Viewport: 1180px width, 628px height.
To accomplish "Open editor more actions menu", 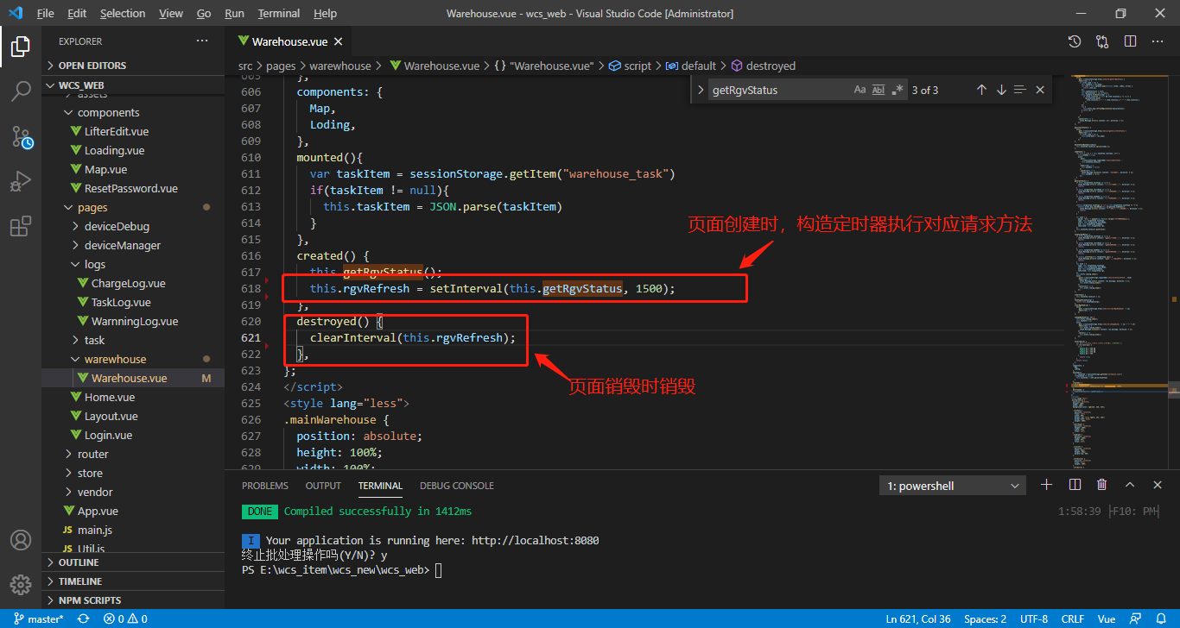I will 1158,41.
